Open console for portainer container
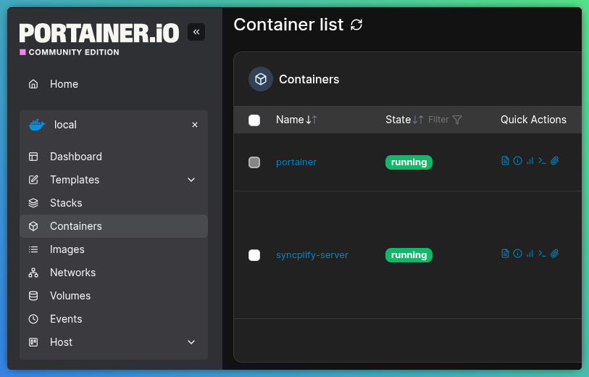Image resolution: width=589 pixels, height=377 pixels. (542, 161)
